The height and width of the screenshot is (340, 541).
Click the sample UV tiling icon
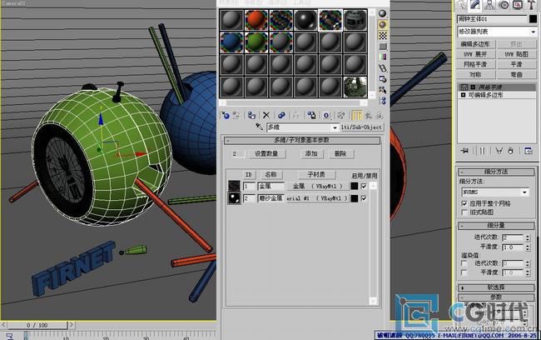point(383,47)
